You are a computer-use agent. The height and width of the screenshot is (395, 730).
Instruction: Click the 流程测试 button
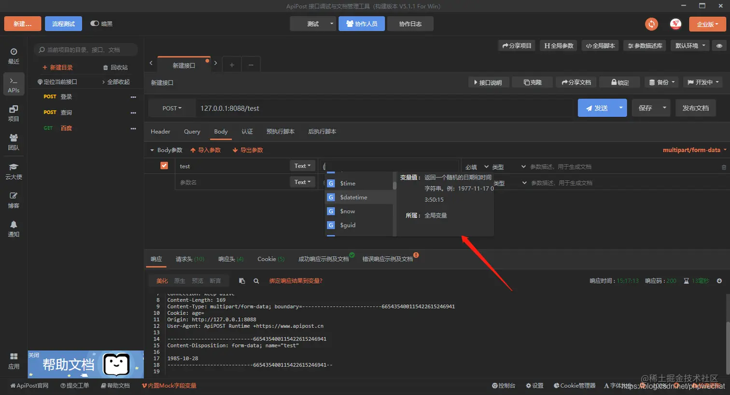63,24
